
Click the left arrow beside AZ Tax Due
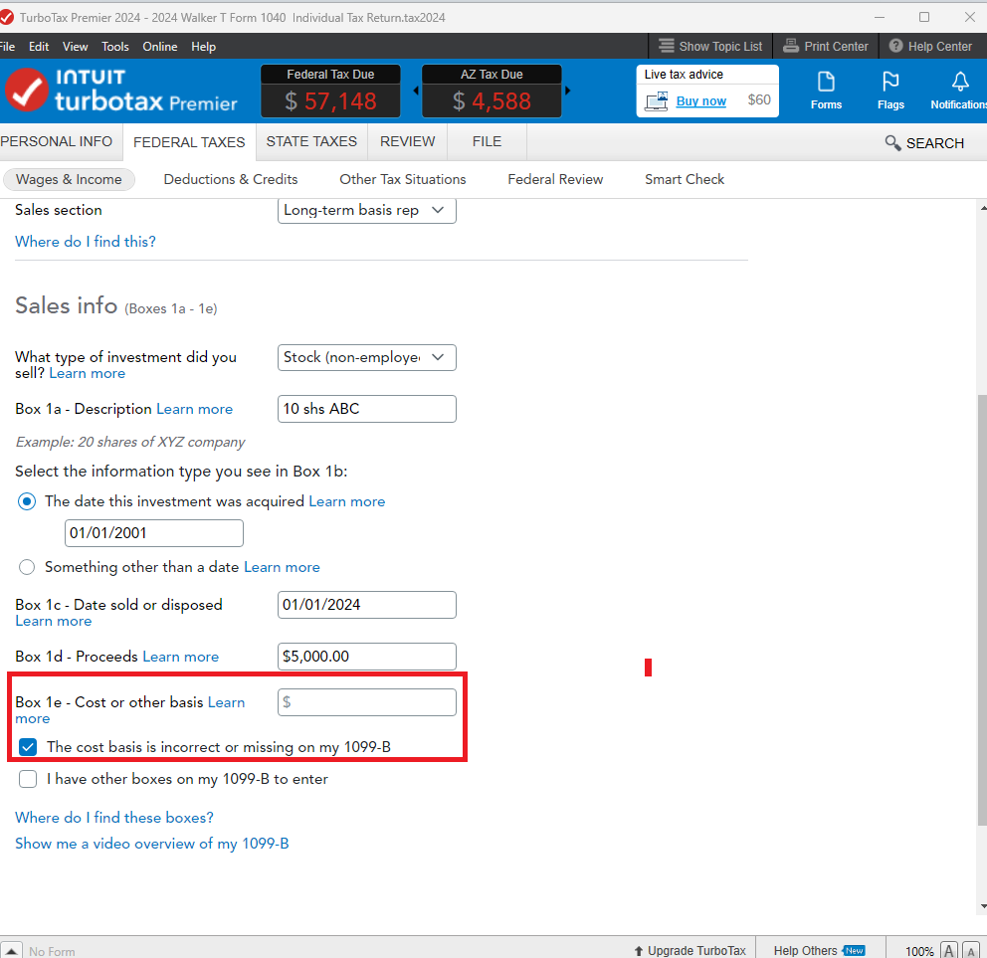pyautogui.click(x=416, y=91)
